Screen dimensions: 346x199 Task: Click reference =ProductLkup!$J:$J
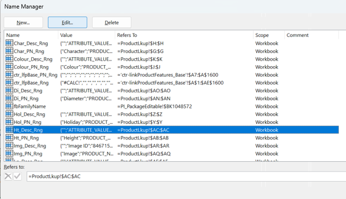(139, 67)
